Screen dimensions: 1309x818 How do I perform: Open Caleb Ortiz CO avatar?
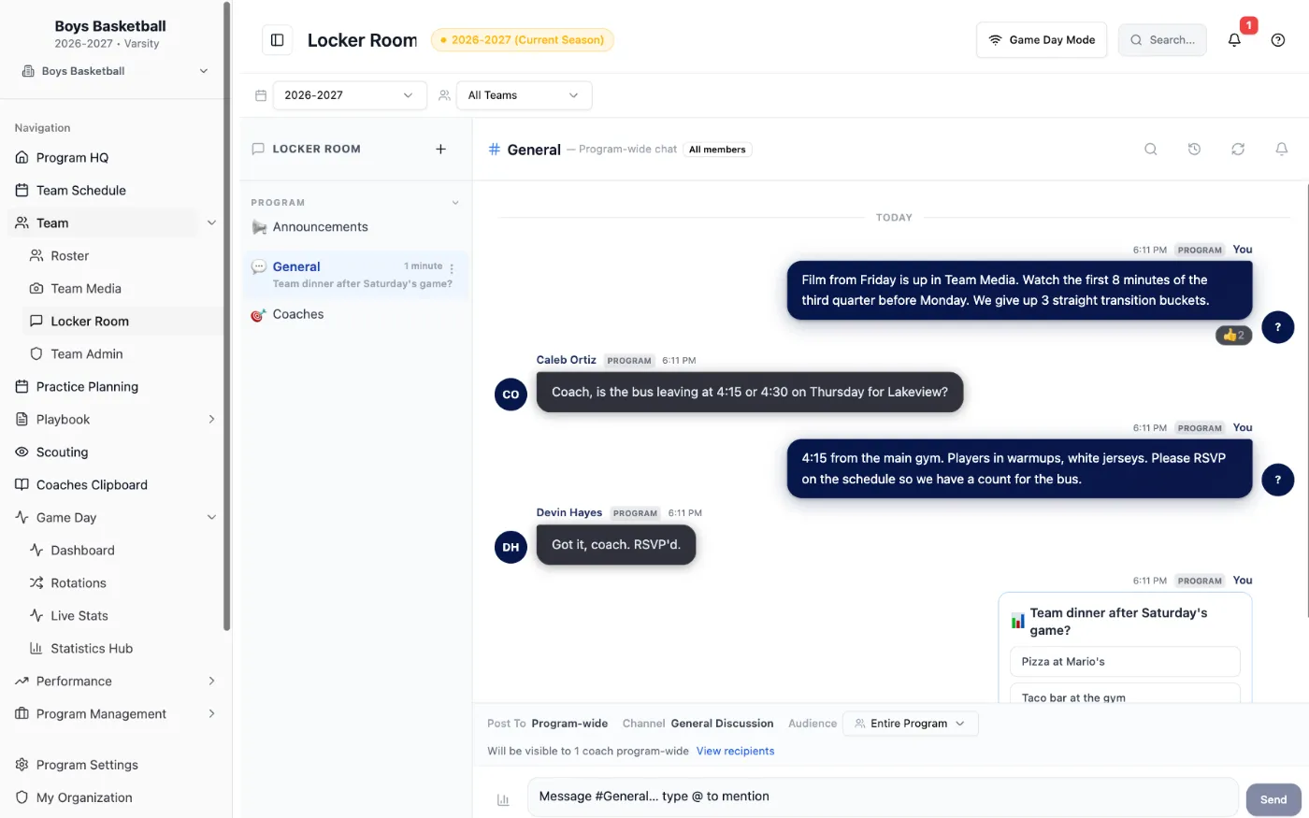pos(511,395)
